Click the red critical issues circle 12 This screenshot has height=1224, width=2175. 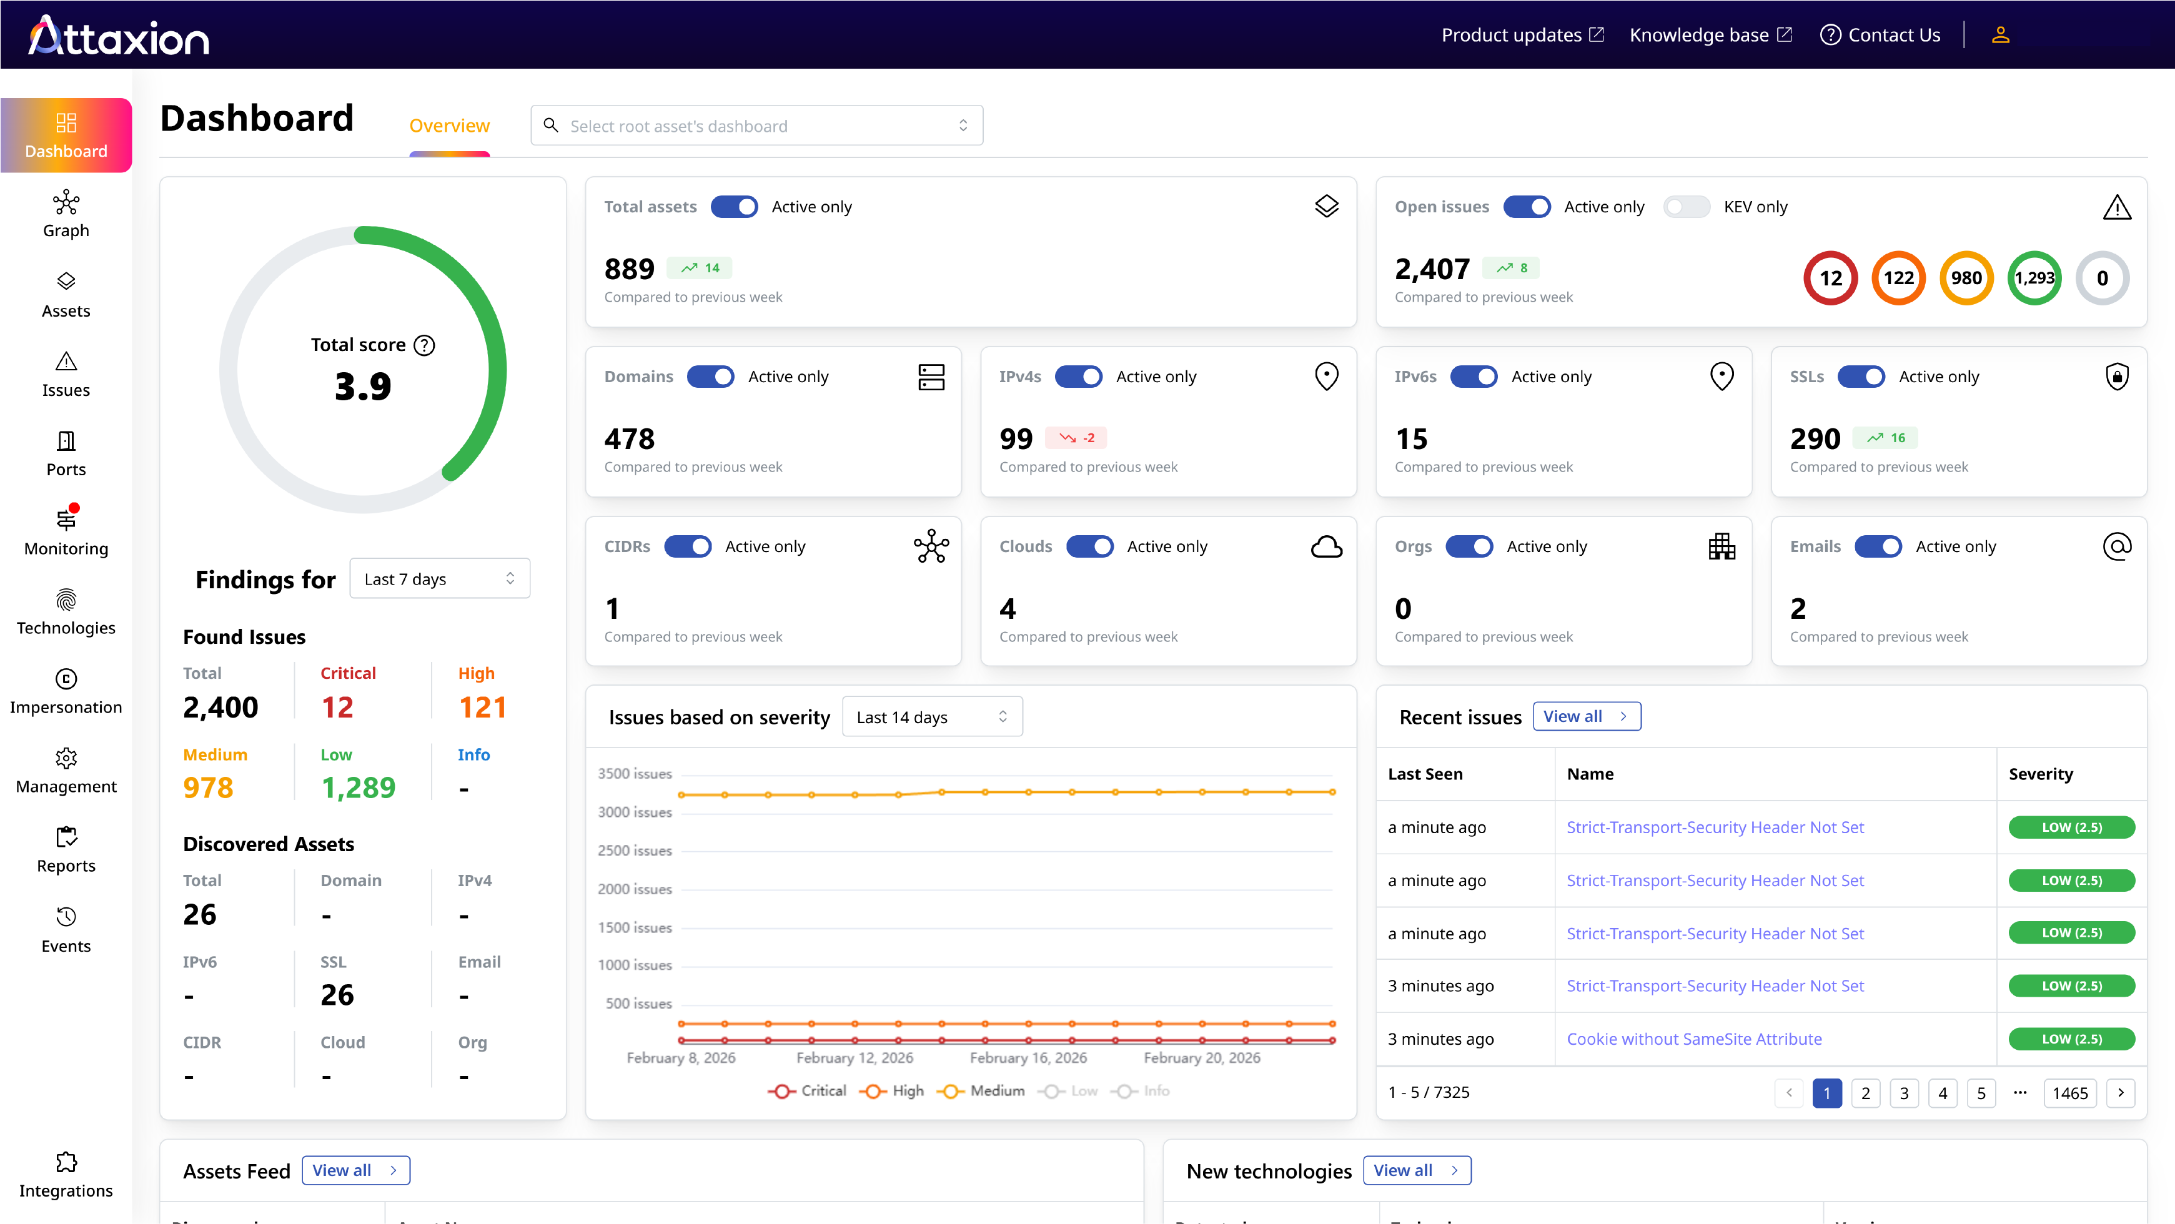coord(1831,278)
